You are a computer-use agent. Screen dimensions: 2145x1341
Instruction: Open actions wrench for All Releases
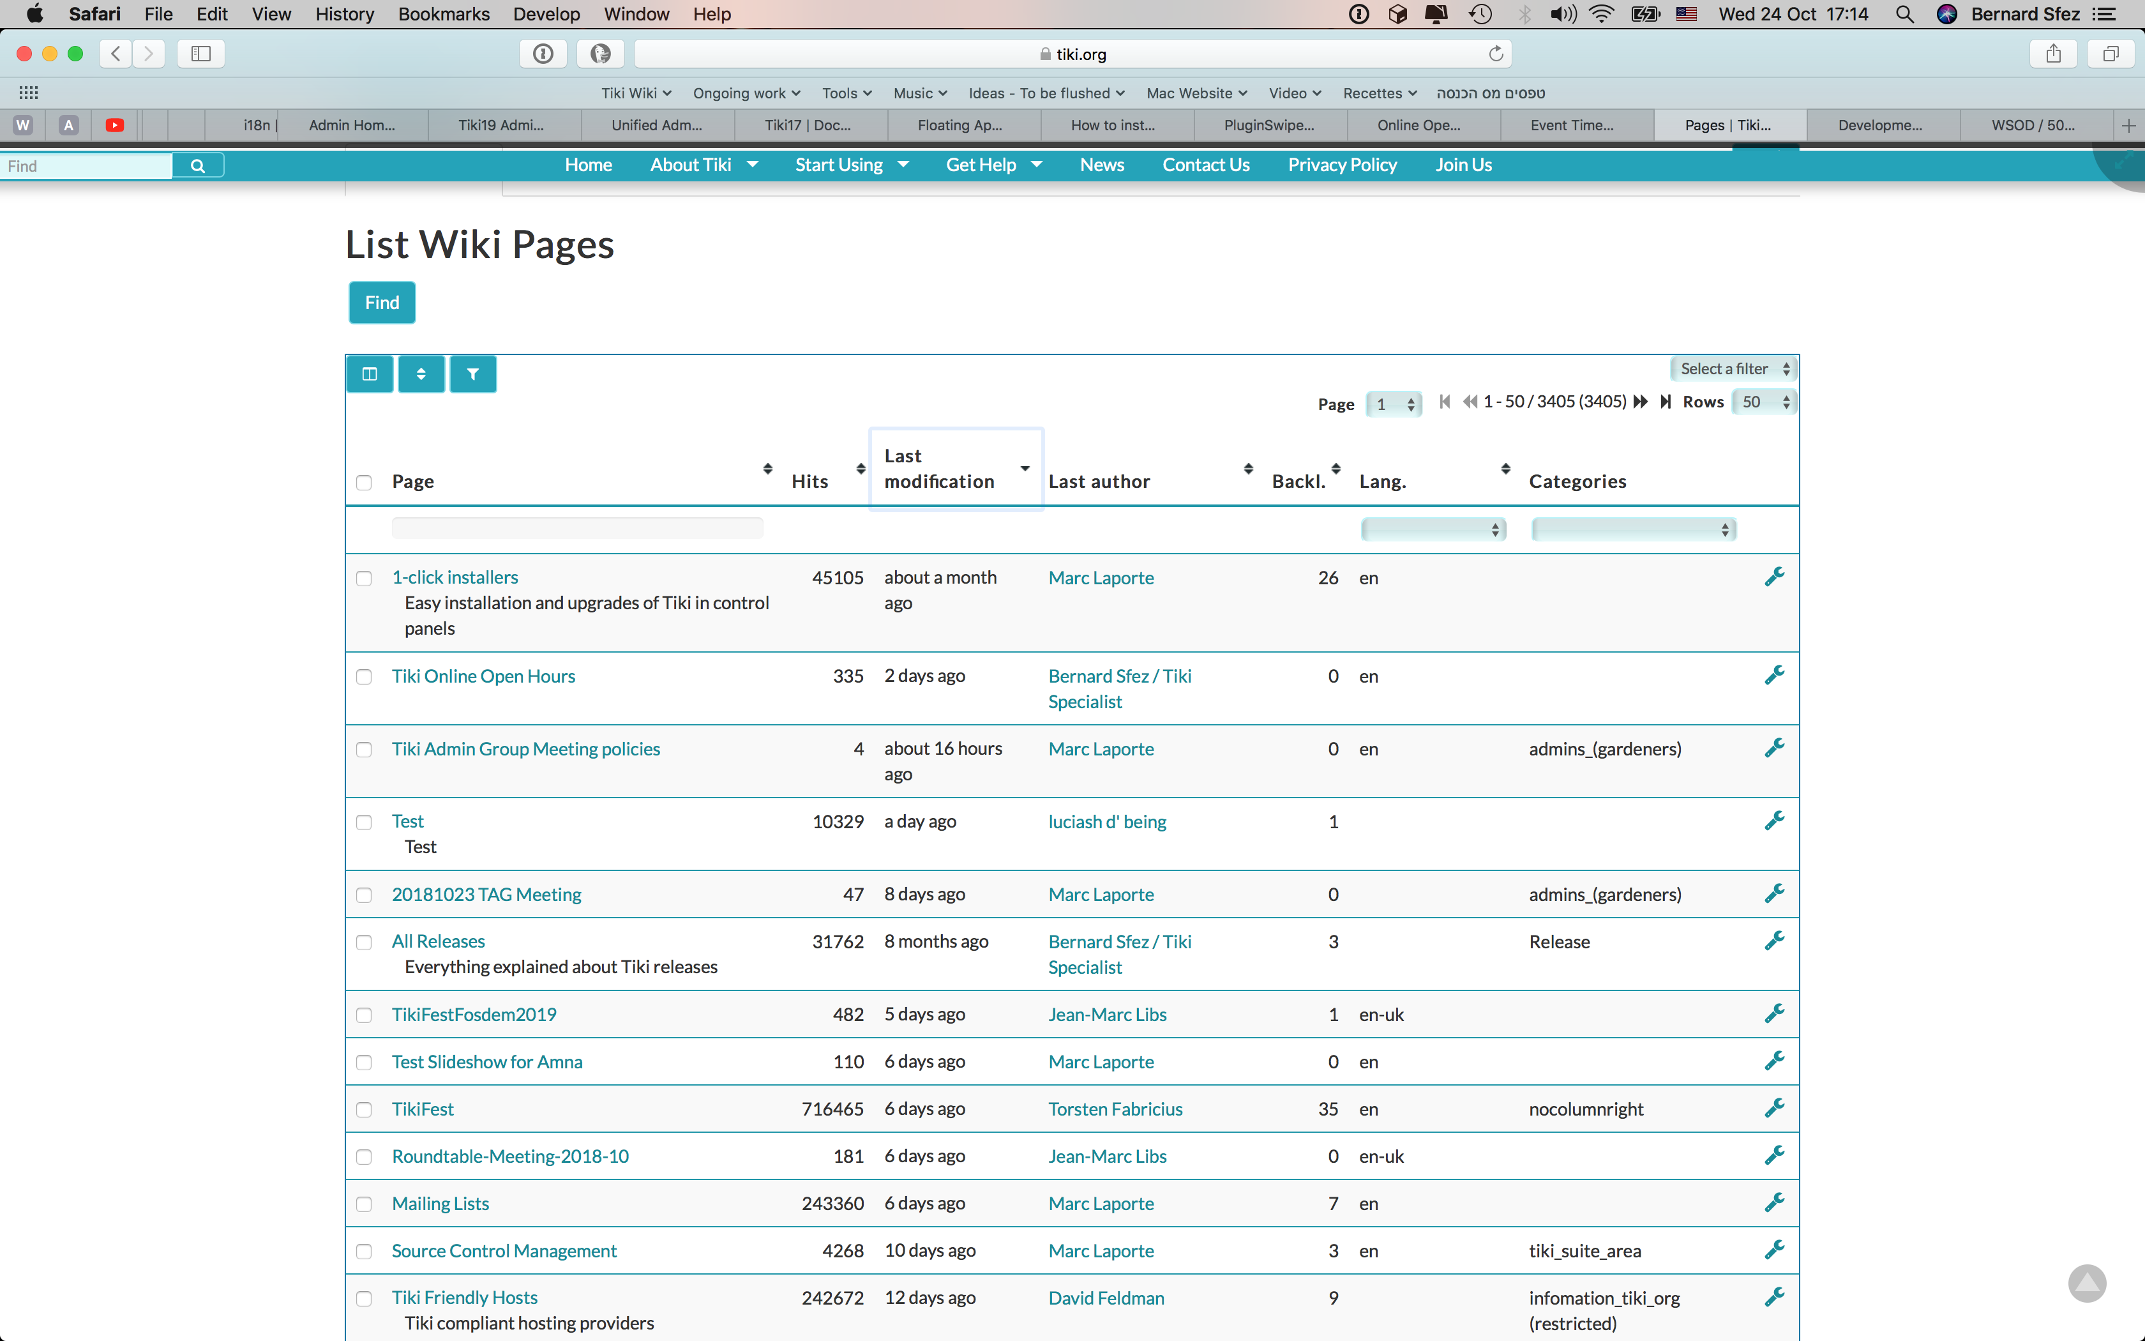point(1773,941)
